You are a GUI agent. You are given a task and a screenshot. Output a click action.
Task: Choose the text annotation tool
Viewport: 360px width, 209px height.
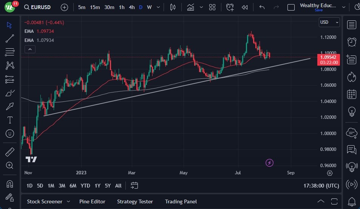pos(10,120)
